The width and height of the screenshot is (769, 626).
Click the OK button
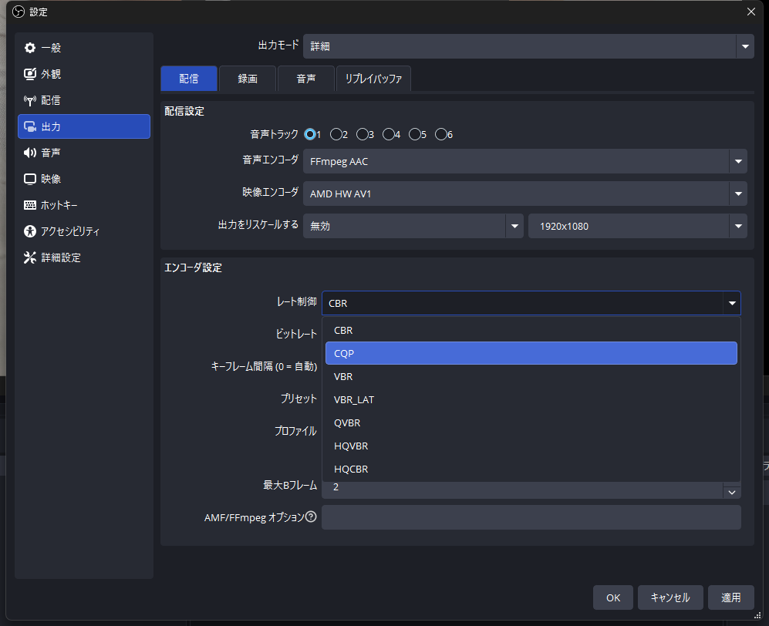coord(612,597)
